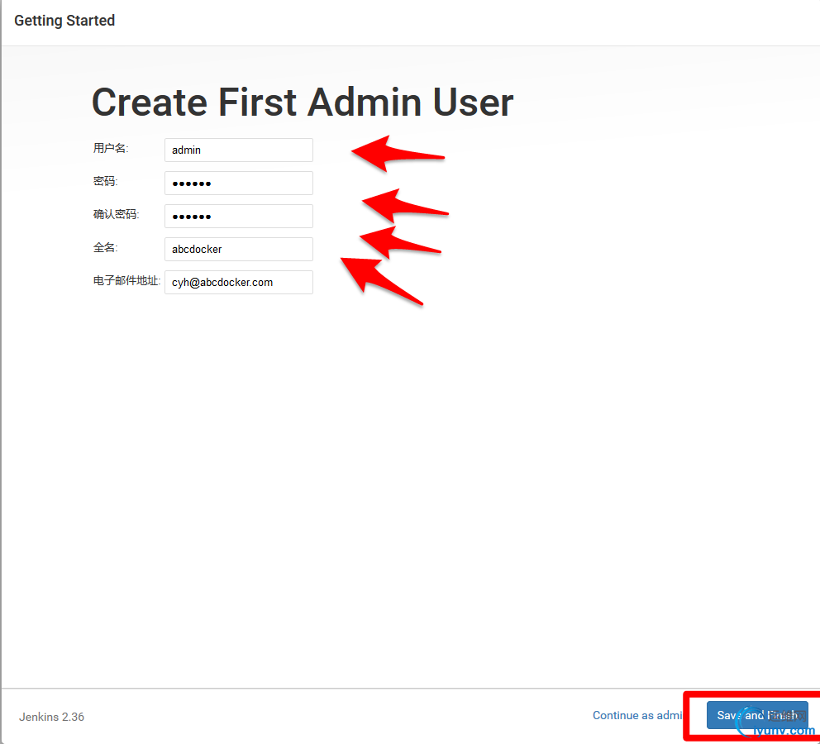Click the 确认密码 confirm password field
Viewport: 820px width, 744px height.
238,216
